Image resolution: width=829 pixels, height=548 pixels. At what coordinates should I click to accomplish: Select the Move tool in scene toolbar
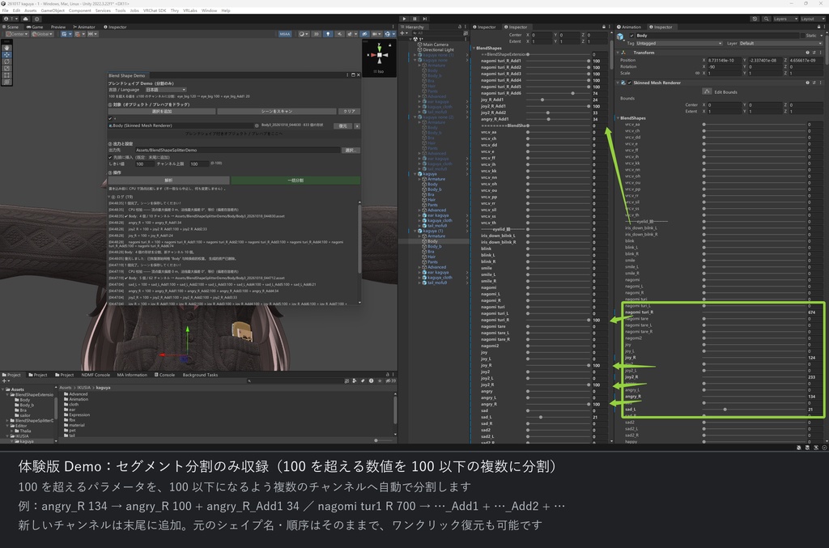point(6,54)
